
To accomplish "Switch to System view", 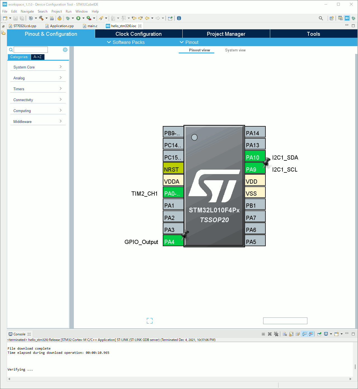I will [235, 50].
